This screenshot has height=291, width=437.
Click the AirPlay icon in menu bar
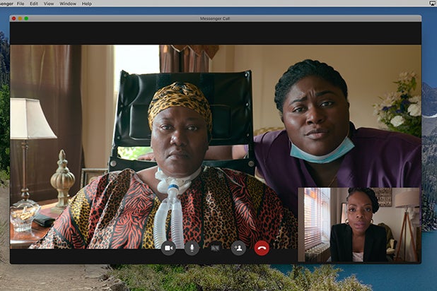(433, 3)
